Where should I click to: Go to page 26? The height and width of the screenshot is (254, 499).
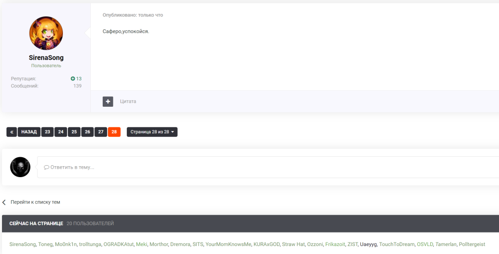[x=87, y=132]
